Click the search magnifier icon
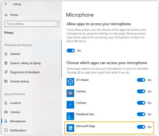 point(56,24)
